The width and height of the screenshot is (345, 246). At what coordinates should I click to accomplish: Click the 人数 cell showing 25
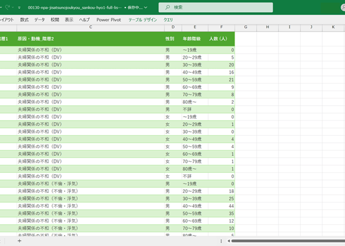point(221,199)
